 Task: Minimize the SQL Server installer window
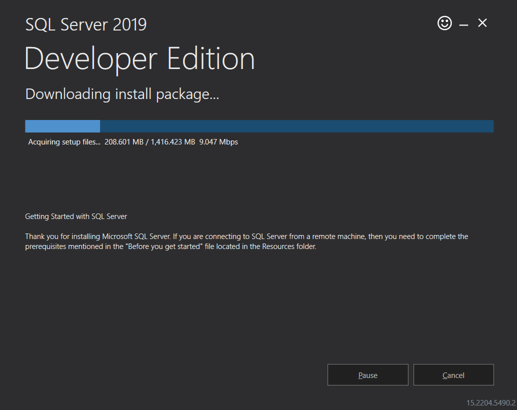click(463, 24)
